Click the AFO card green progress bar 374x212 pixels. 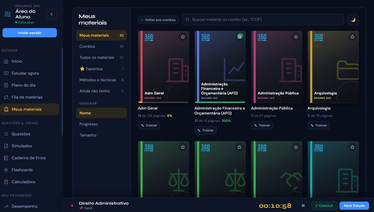[220, 102]
